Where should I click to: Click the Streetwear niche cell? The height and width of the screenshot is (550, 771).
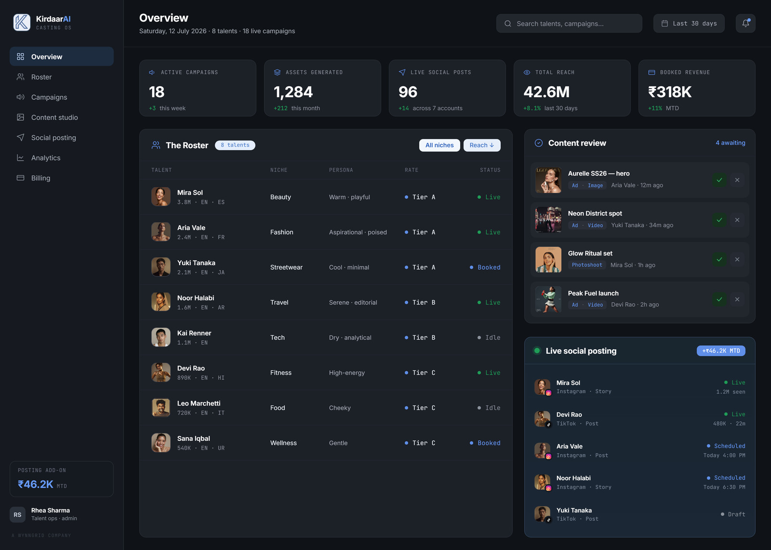286,267
